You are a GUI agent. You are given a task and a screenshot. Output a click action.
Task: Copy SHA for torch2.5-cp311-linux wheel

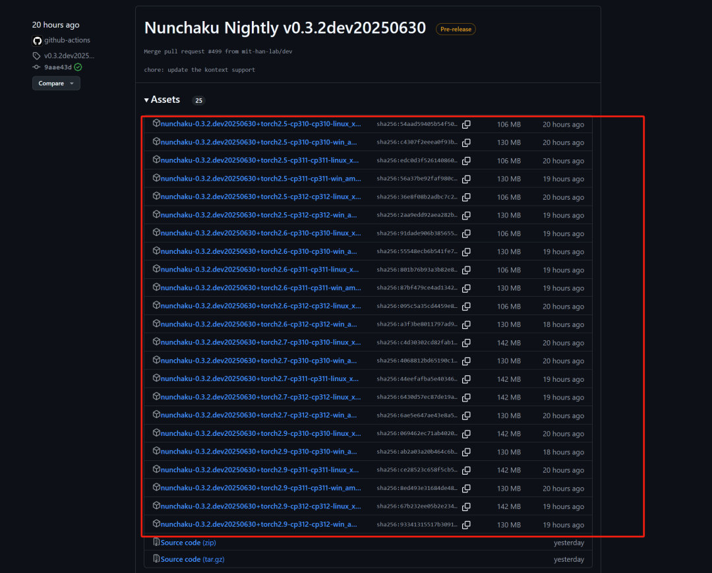click(466, 161)
